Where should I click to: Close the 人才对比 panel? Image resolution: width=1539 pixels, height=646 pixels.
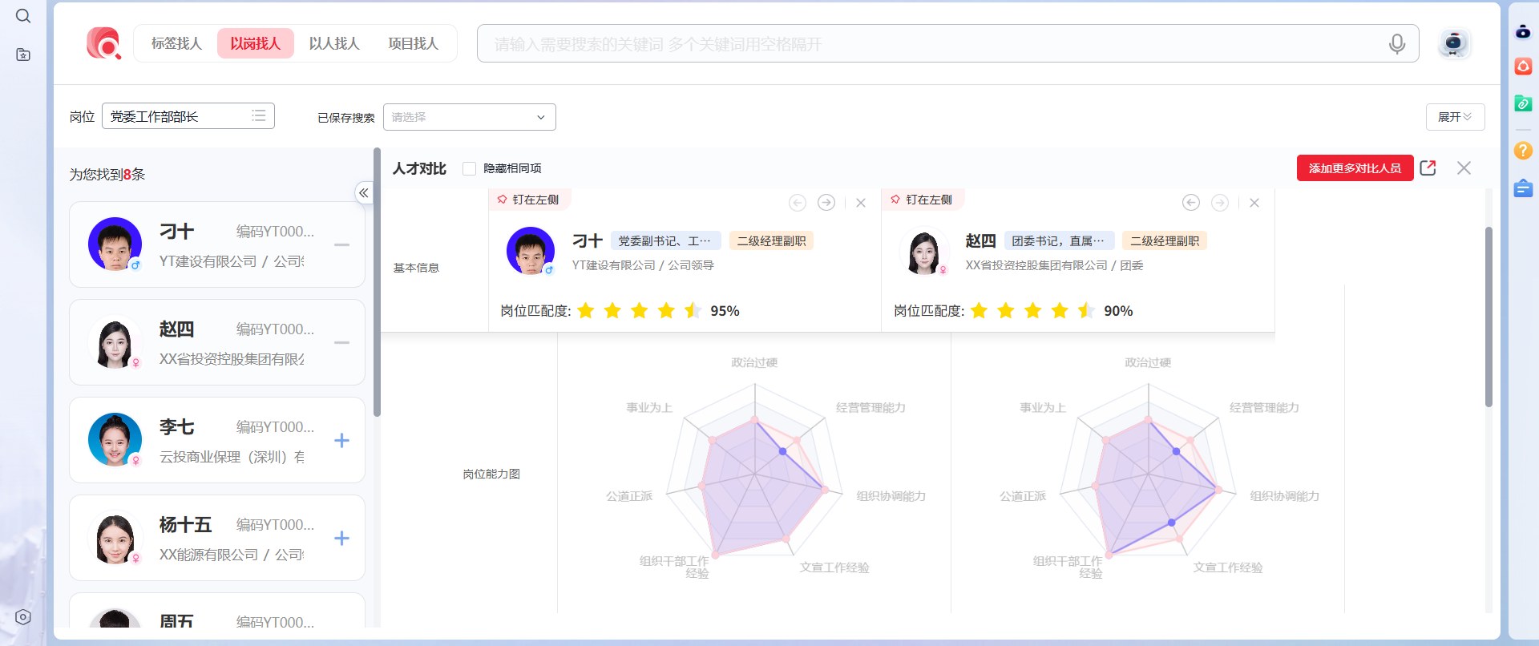pyautogui.click(x=1464, y=168)
